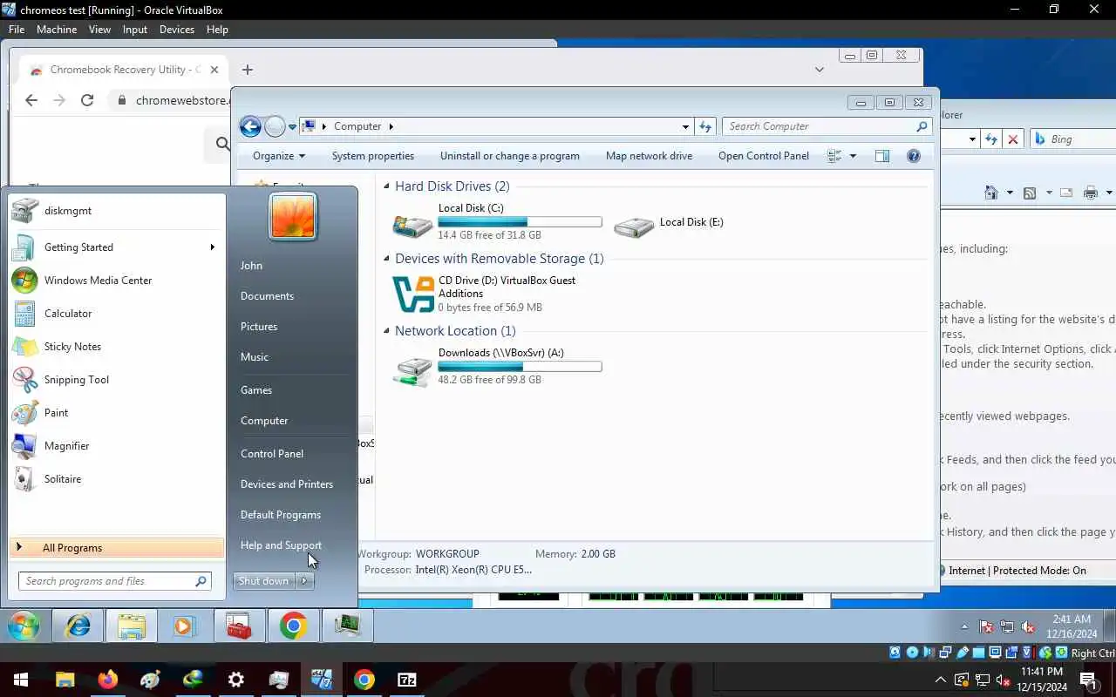Open the VirtualBox Help menu

click(217, 29)
